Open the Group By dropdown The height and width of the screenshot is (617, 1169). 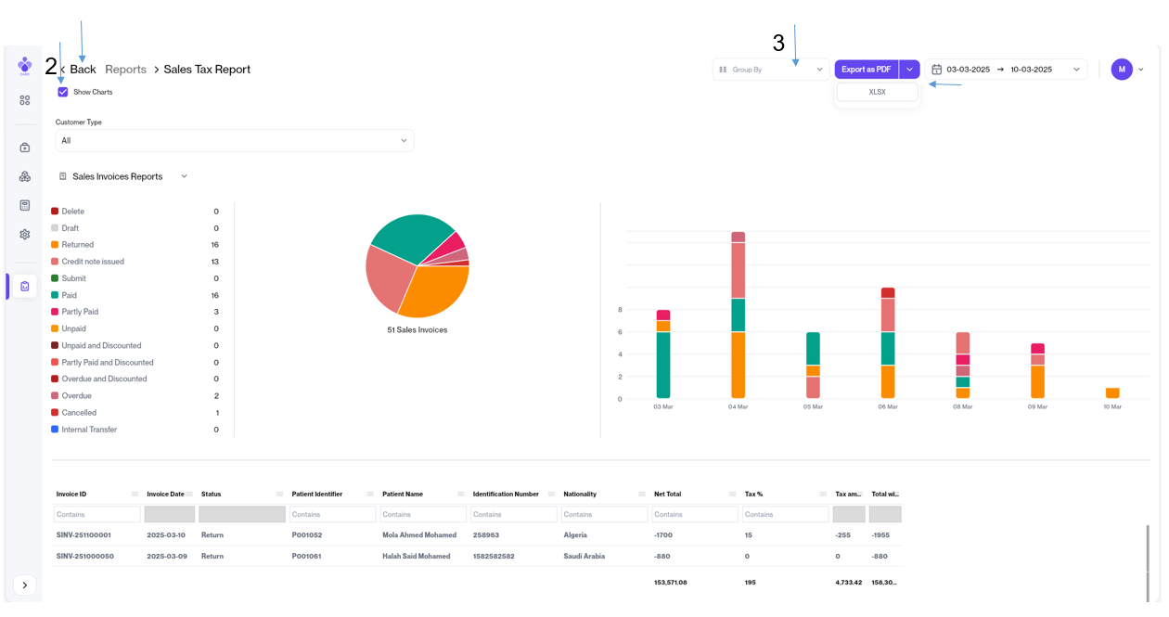coord(771,70)
